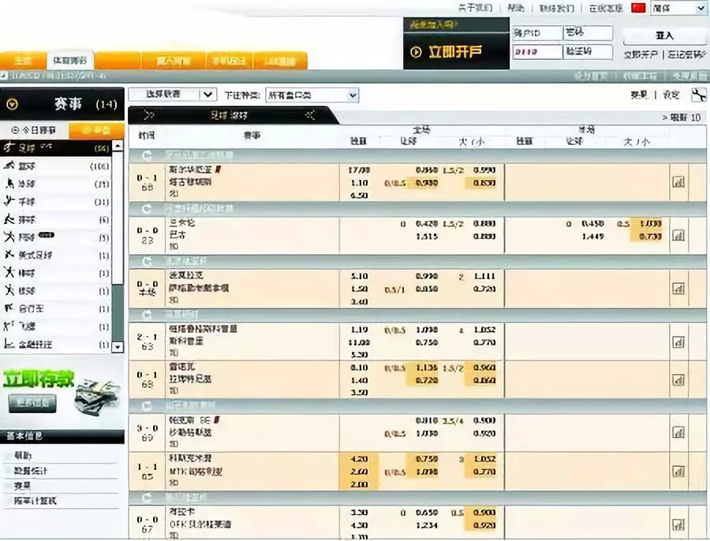Open stats chart icon for 0-0 minute 23 match
This screenshot has width=710, height=541.
(x=678, y=236)
